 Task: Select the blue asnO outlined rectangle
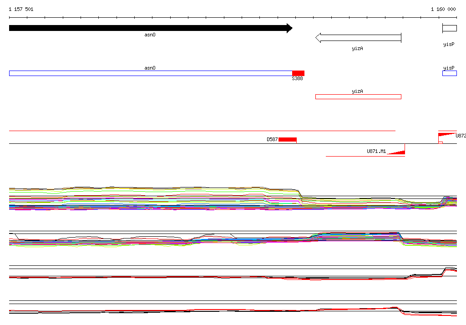point(151,73)
